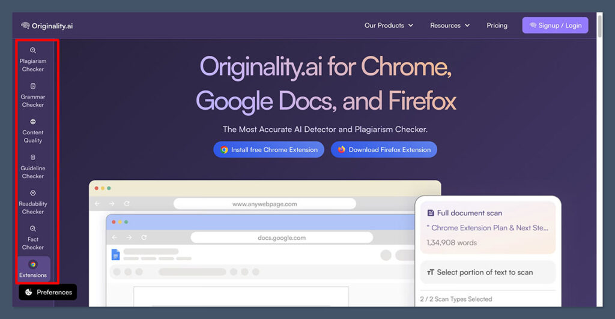Click the '1,34,908 words' count

point(452,243)
